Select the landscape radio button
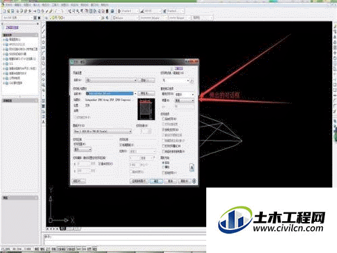The image size is (337, 253). (163, 167)
